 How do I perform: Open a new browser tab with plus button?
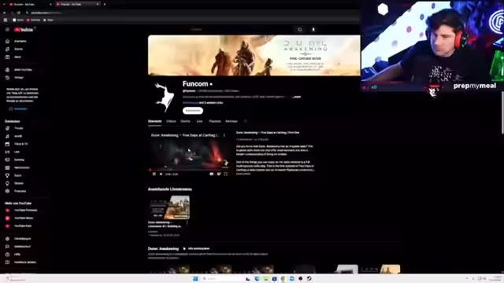[x=105, y=4]
